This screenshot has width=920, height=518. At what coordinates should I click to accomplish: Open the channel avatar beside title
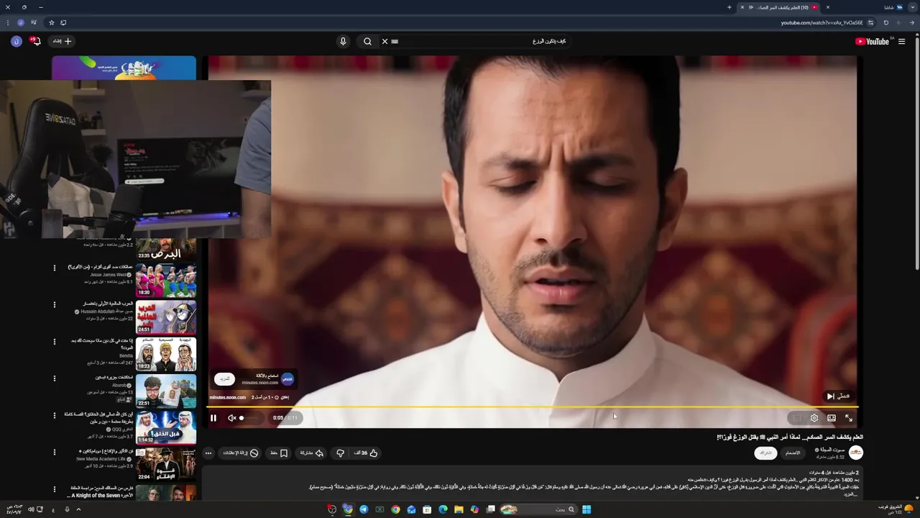point(856,453)
